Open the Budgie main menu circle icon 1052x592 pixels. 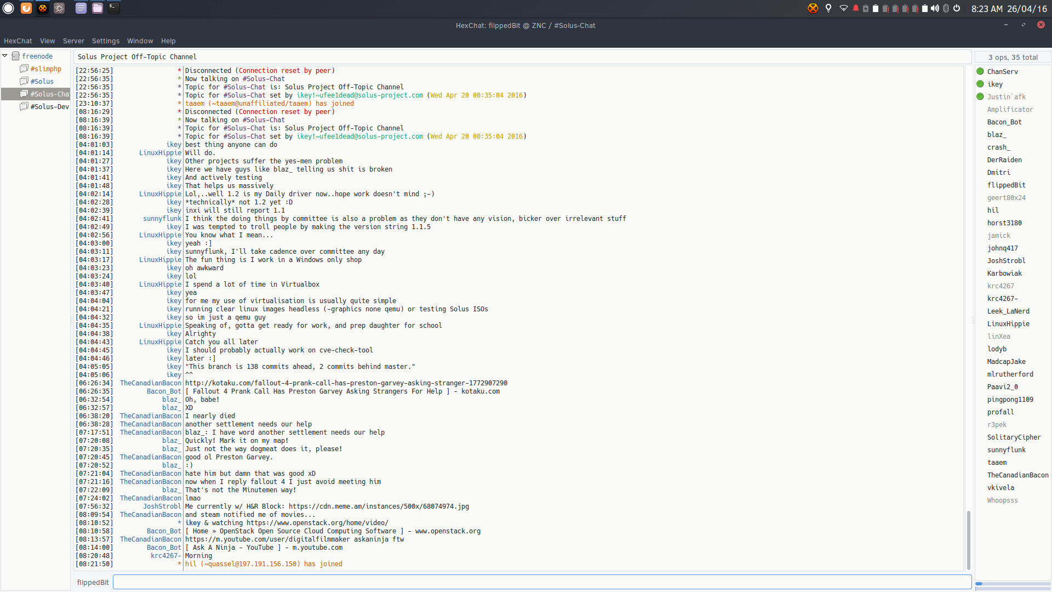pos(8,8)
